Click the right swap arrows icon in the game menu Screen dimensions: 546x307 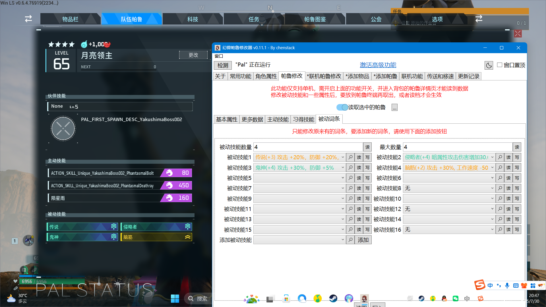pos(479,19)
